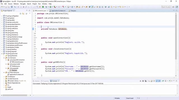Close the DBConnection.java editor tab
The width and height of the screenshot is (179, 100).
point(48,11)
